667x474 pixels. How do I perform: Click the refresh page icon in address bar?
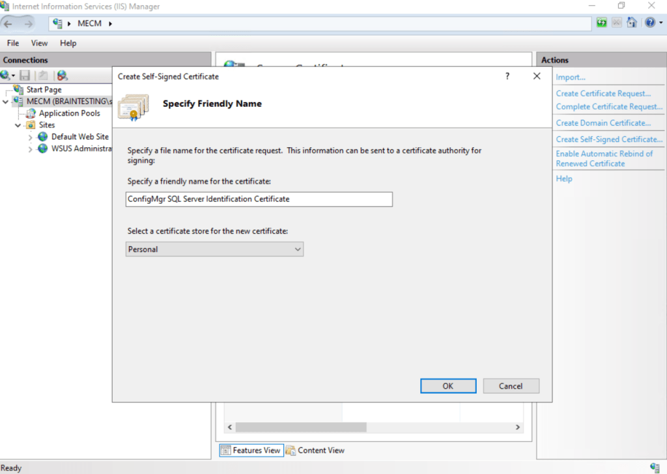pyautogui.click(x=601, y=23)
